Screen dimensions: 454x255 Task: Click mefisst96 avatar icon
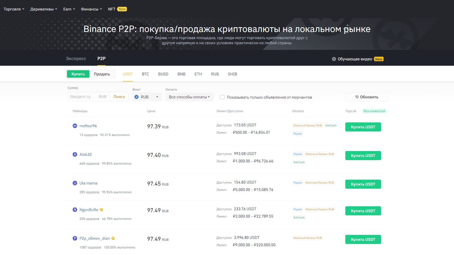tap(75, 126)
